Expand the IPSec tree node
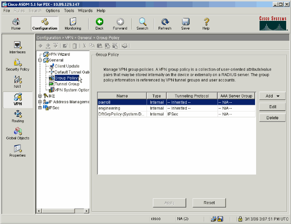Image resolution: width=291 pixels, height=224 pixels. pyautogui.click(x=40, y=108)
